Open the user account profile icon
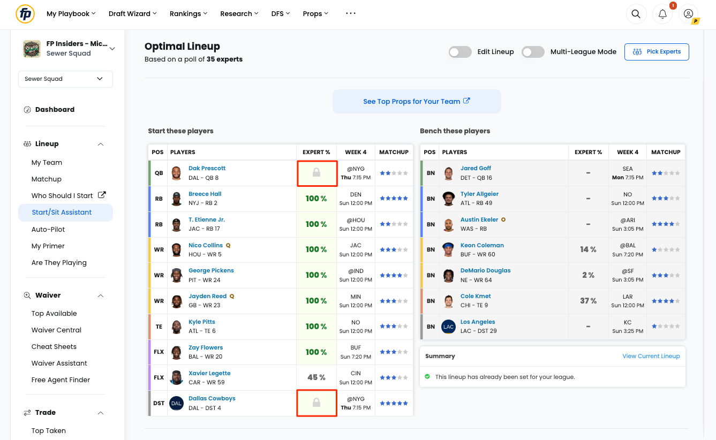 [x=689, y=14]
